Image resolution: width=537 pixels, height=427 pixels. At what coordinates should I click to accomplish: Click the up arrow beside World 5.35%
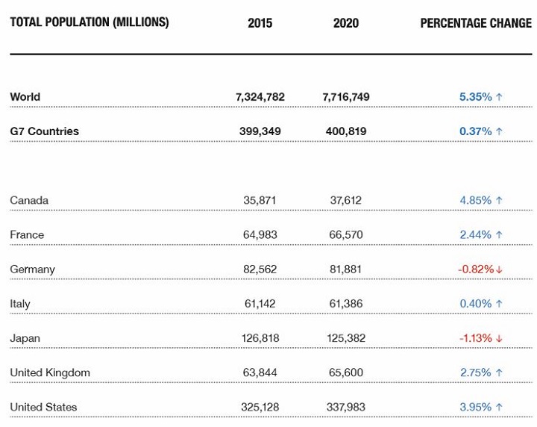(499, 97)
